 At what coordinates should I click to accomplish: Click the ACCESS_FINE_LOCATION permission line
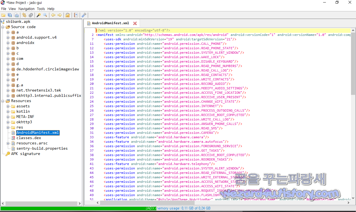(175, 93)
